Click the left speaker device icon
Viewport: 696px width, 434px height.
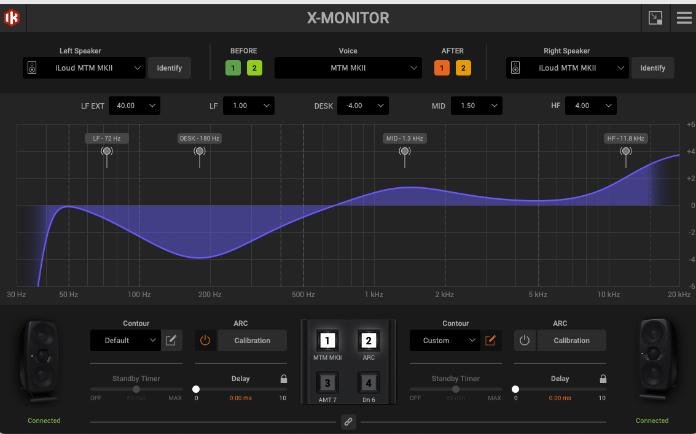coord(32,68)
